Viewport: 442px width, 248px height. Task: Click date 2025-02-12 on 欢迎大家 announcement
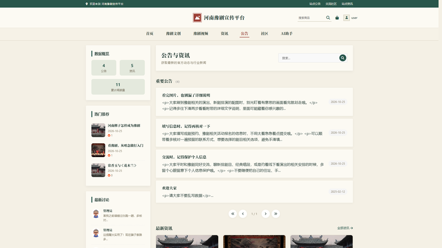338,192
